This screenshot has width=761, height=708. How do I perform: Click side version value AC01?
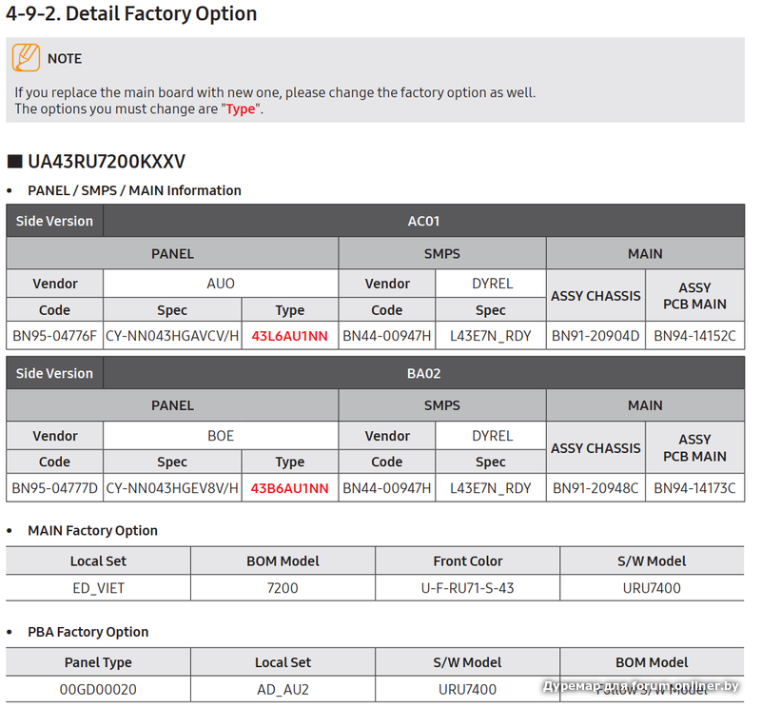(423, 222)
